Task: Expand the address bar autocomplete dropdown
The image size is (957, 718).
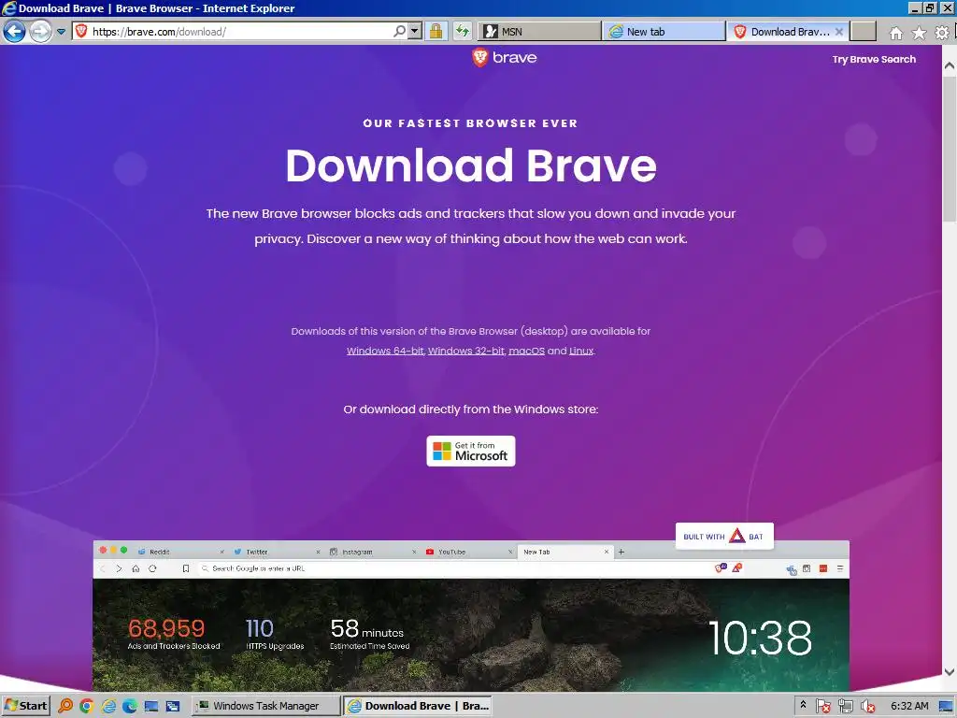Action: 415,31
